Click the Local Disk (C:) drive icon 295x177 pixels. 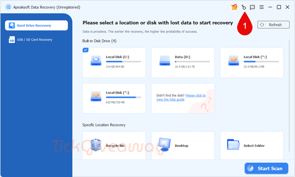(96, 61)
